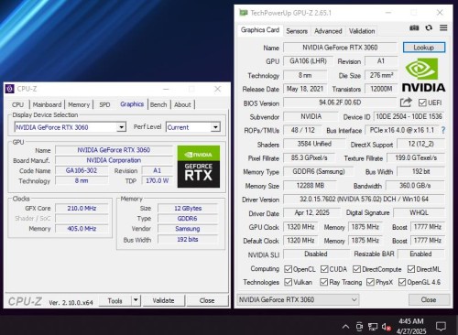The image size is (458, 335).
Task: Switch to the Sensors tab
Action: coord(297,31)
